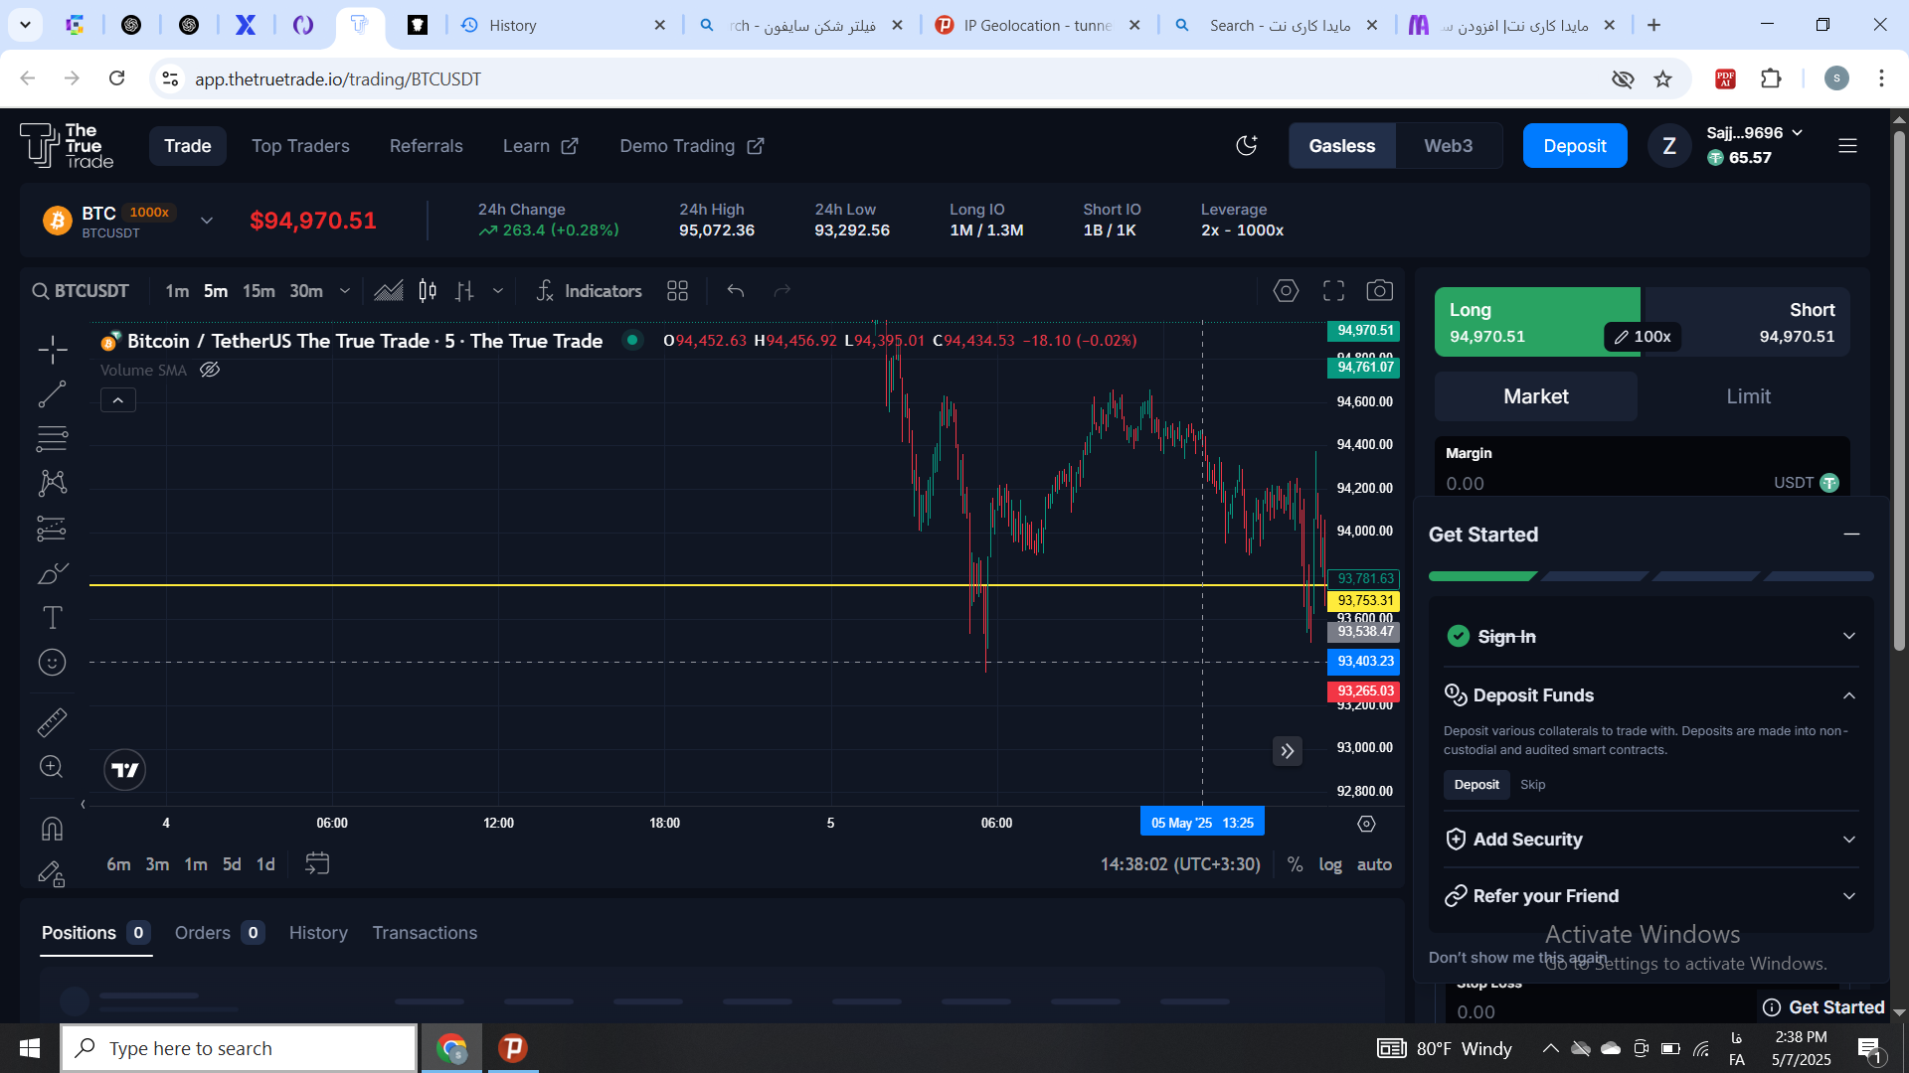
Task: Click the Get Started progress bar
Action: (1650, 576)
